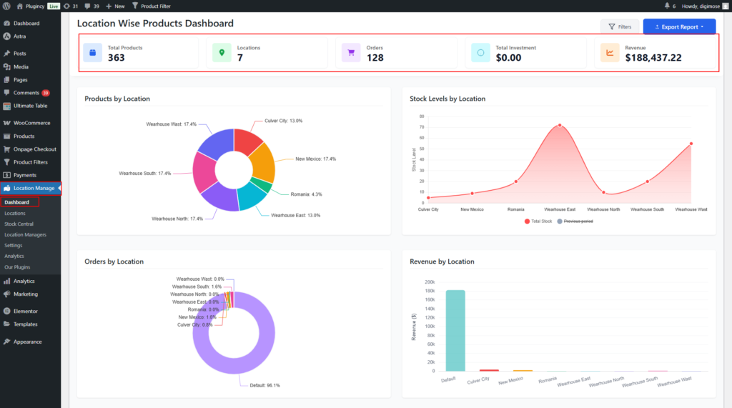This screenshot has height=408, width=732.
Task: Click the Revenue chart icon
Action: 610,52
